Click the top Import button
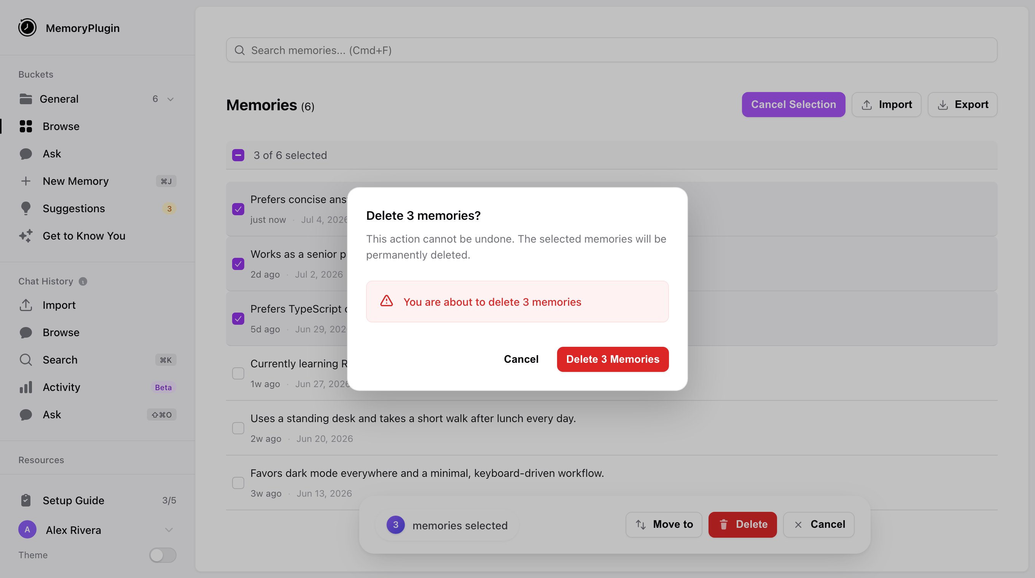This screenshot has height=578, width=1035. pos(886,104)
